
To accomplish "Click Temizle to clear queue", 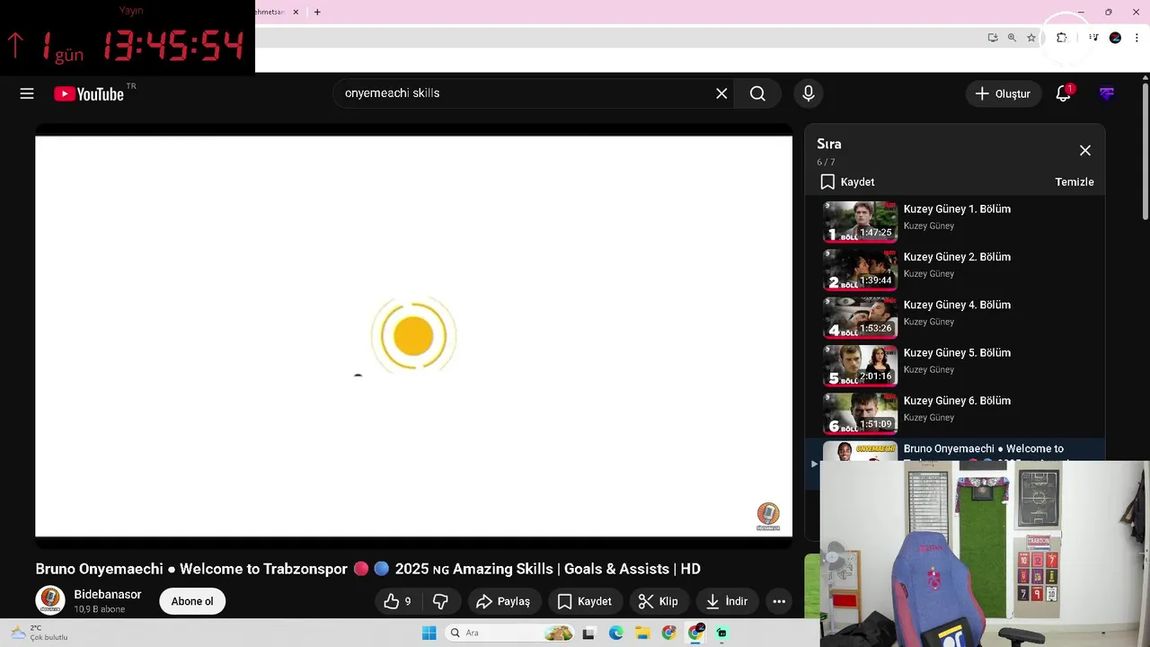I will point(1075,182).
